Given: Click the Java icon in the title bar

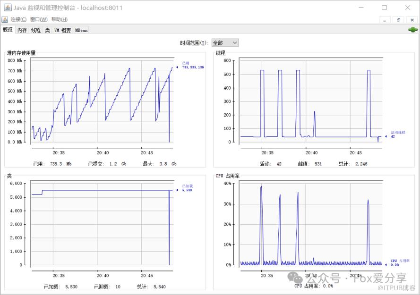Looking at the screenshot, I should tap(8, 8).
